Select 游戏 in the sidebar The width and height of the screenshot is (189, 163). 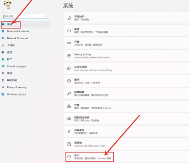coord(10,73)
